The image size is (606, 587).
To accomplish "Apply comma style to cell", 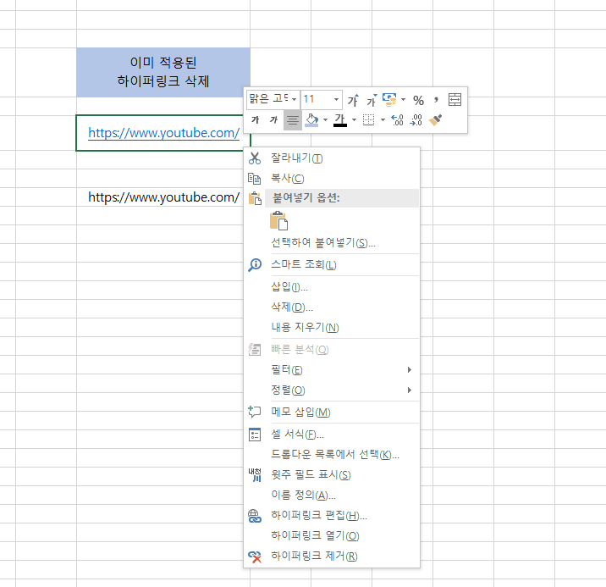I will tap(437, 100).
